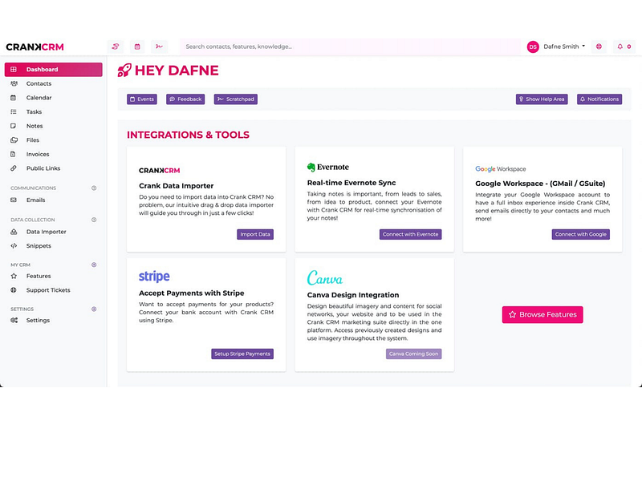This screenshot has width=642, height=481.
Task: Click the Dashboard grid icon in sidebar
Action: [14, 70]
